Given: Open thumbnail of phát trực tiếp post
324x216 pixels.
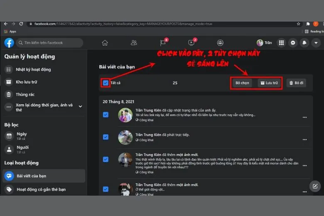Looking at the screenshot, I should pyautogui.click(x=125, y=137).
